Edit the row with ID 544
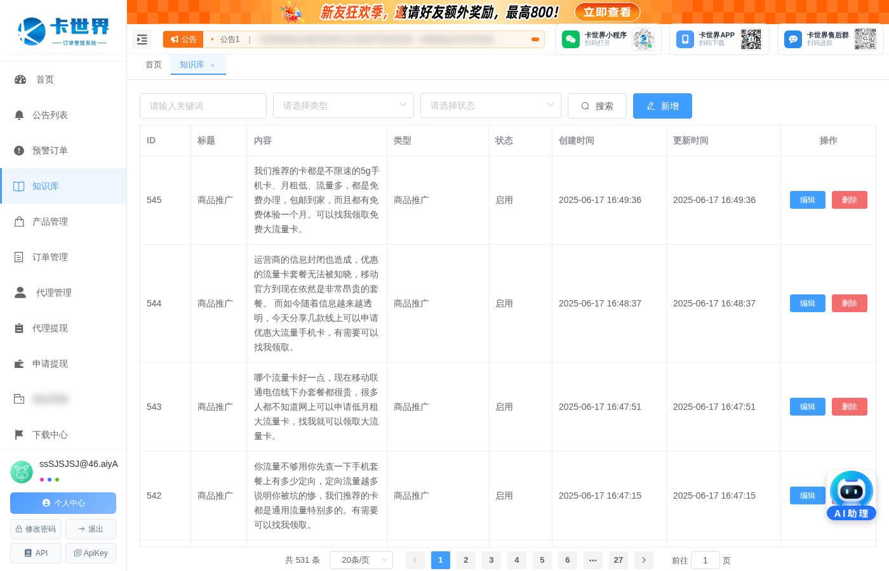The height and width of the screenshot is (571, 889). pos(808,303)
